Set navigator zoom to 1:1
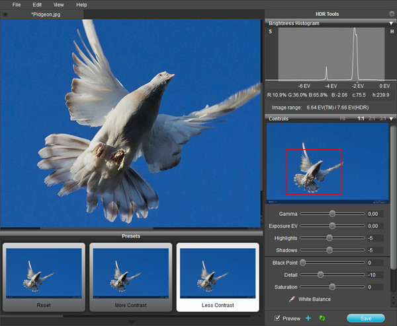Image resolution: width=397 pixels, height=326 pixels. point(361,119)
